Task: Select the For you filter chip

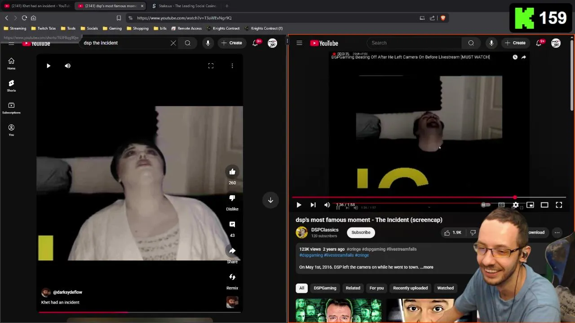Action: pyautogui.click(x=376, y=288)
